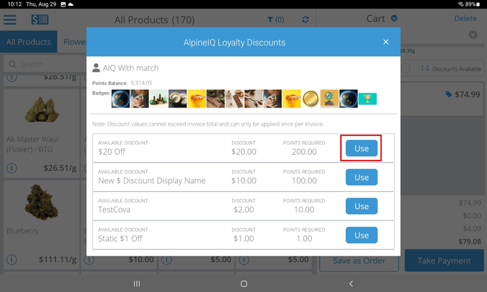This screenshot has width=487, height=292.
Task: Tap the cash register logo icon
Action: pyautogui.click(x=39, y=19)
